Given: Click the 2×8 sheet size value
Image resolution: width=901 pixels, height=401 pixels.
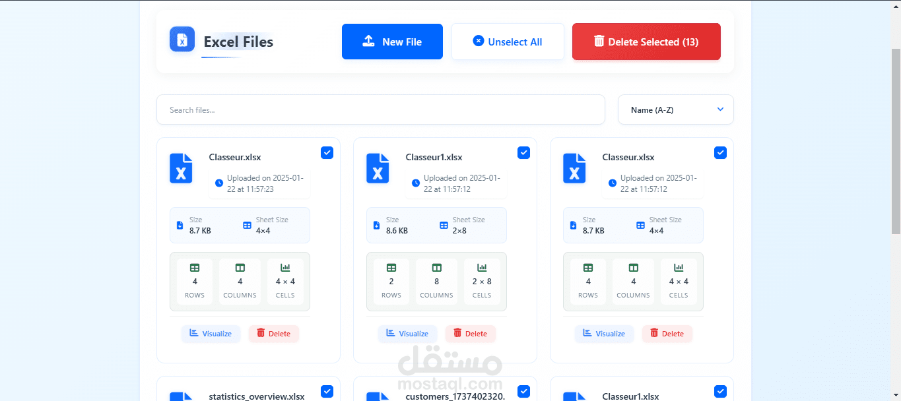Looking at the screenshot, I should pos(459,231).
